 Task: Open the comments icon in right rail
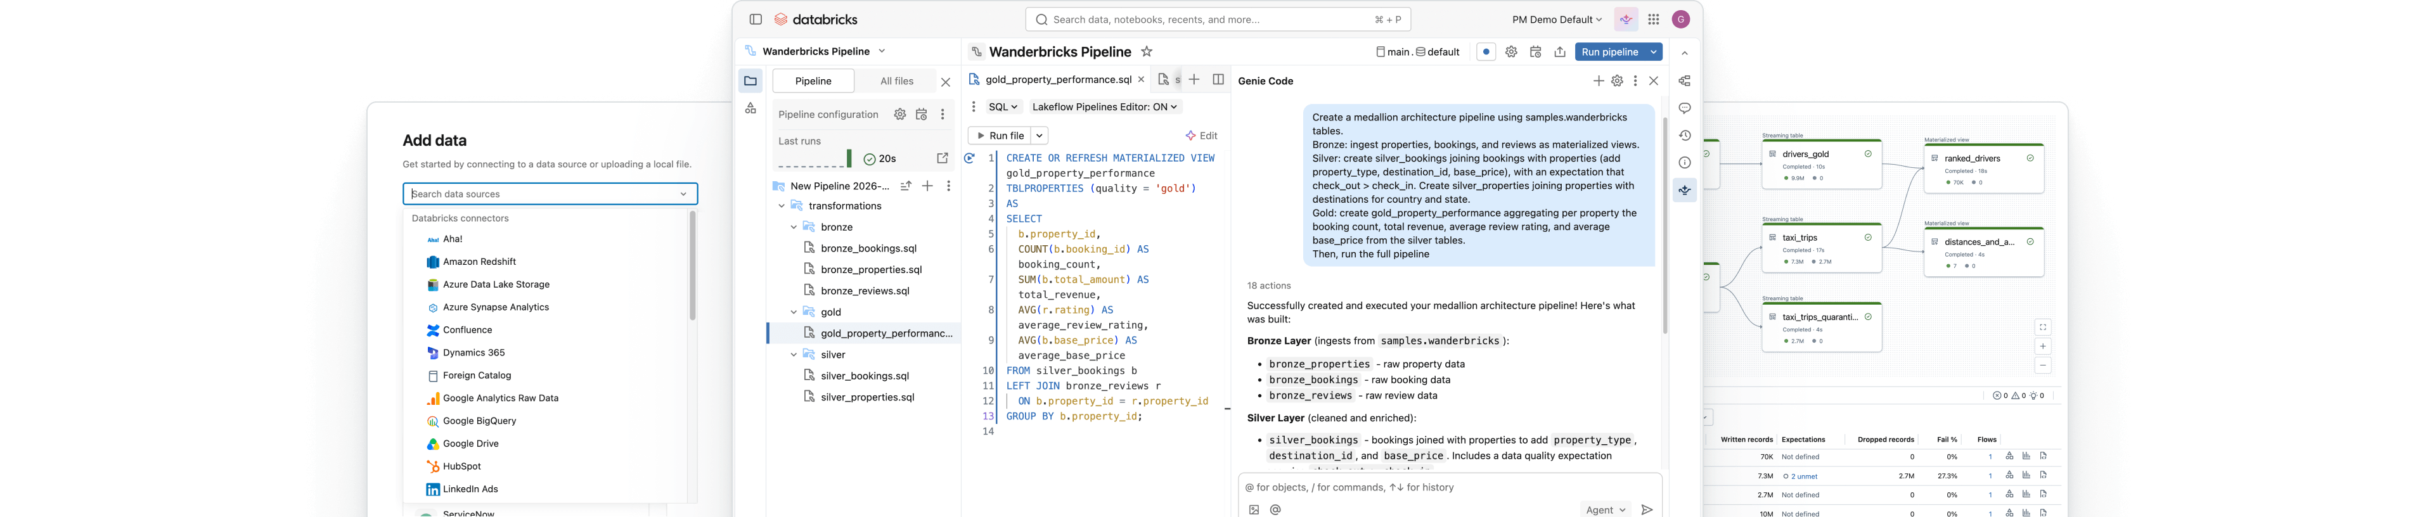(1685, 109)
